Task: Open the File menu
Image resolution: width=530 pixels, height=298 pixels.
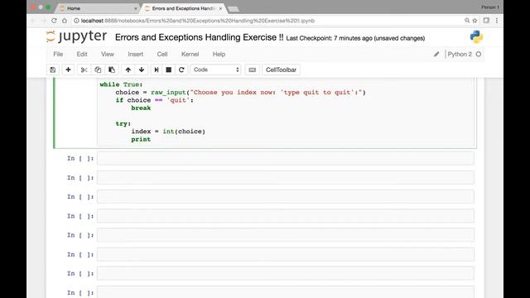Action: 58,54
